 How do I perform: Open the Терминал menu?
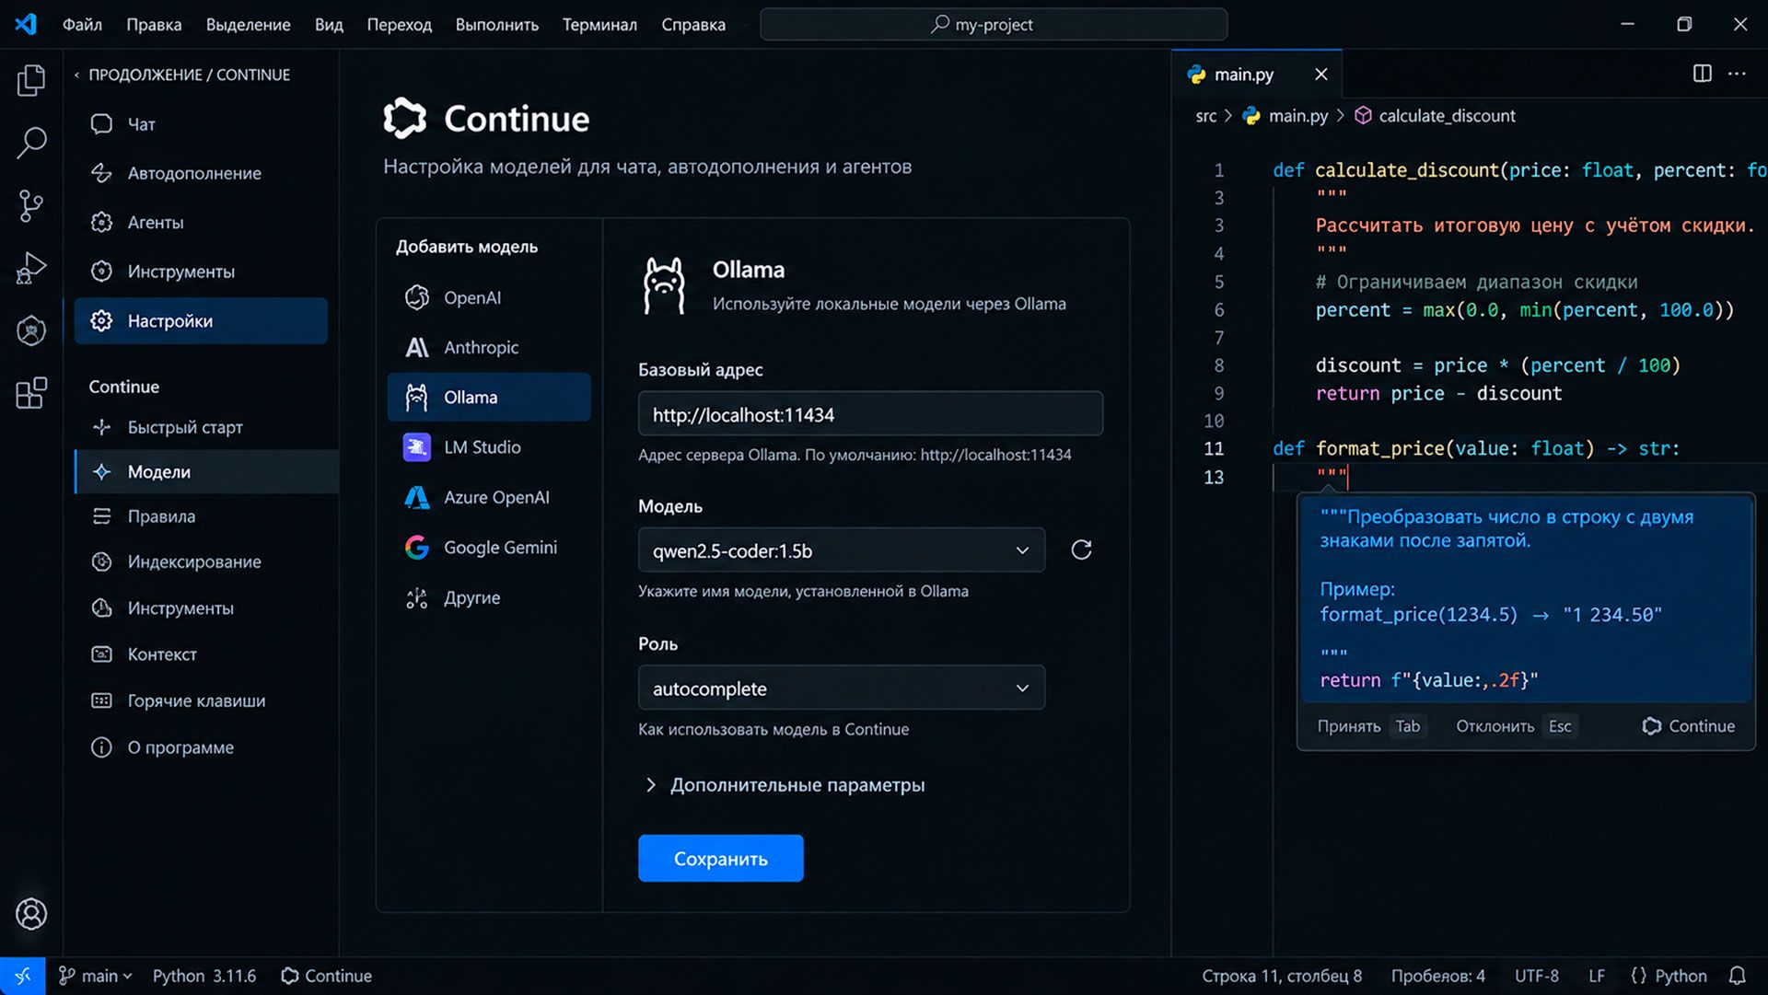pyautogui.click(x=599, y=25)
